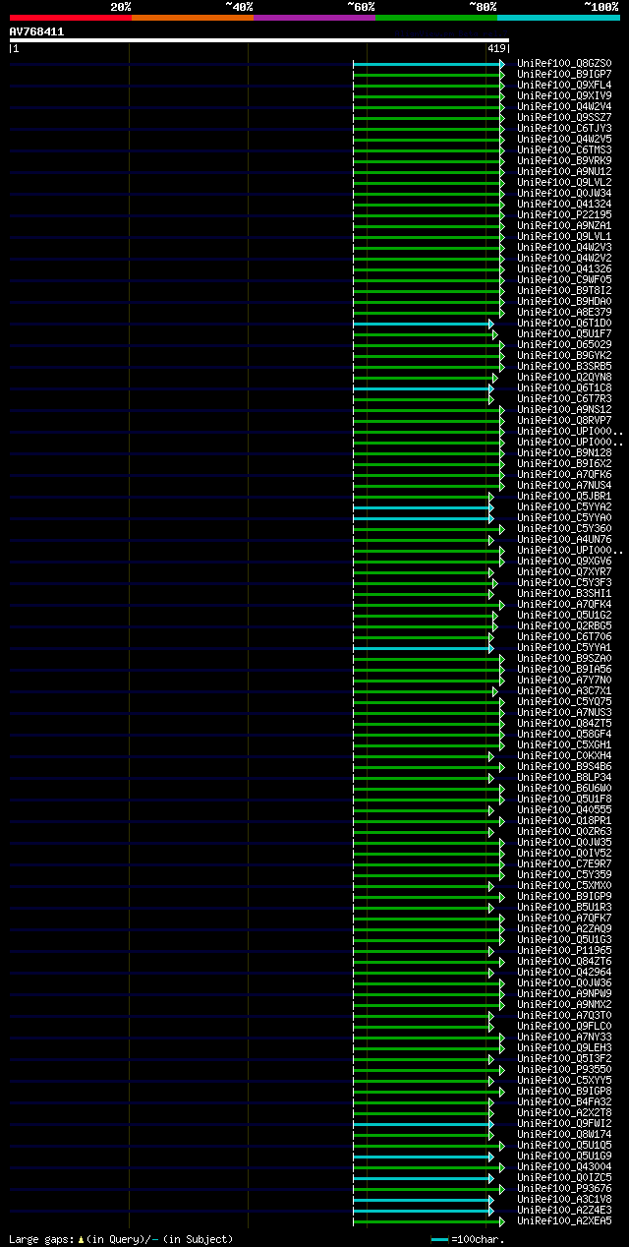
Task: Click label UniRef100_A7NUS4
Action: 564,485
